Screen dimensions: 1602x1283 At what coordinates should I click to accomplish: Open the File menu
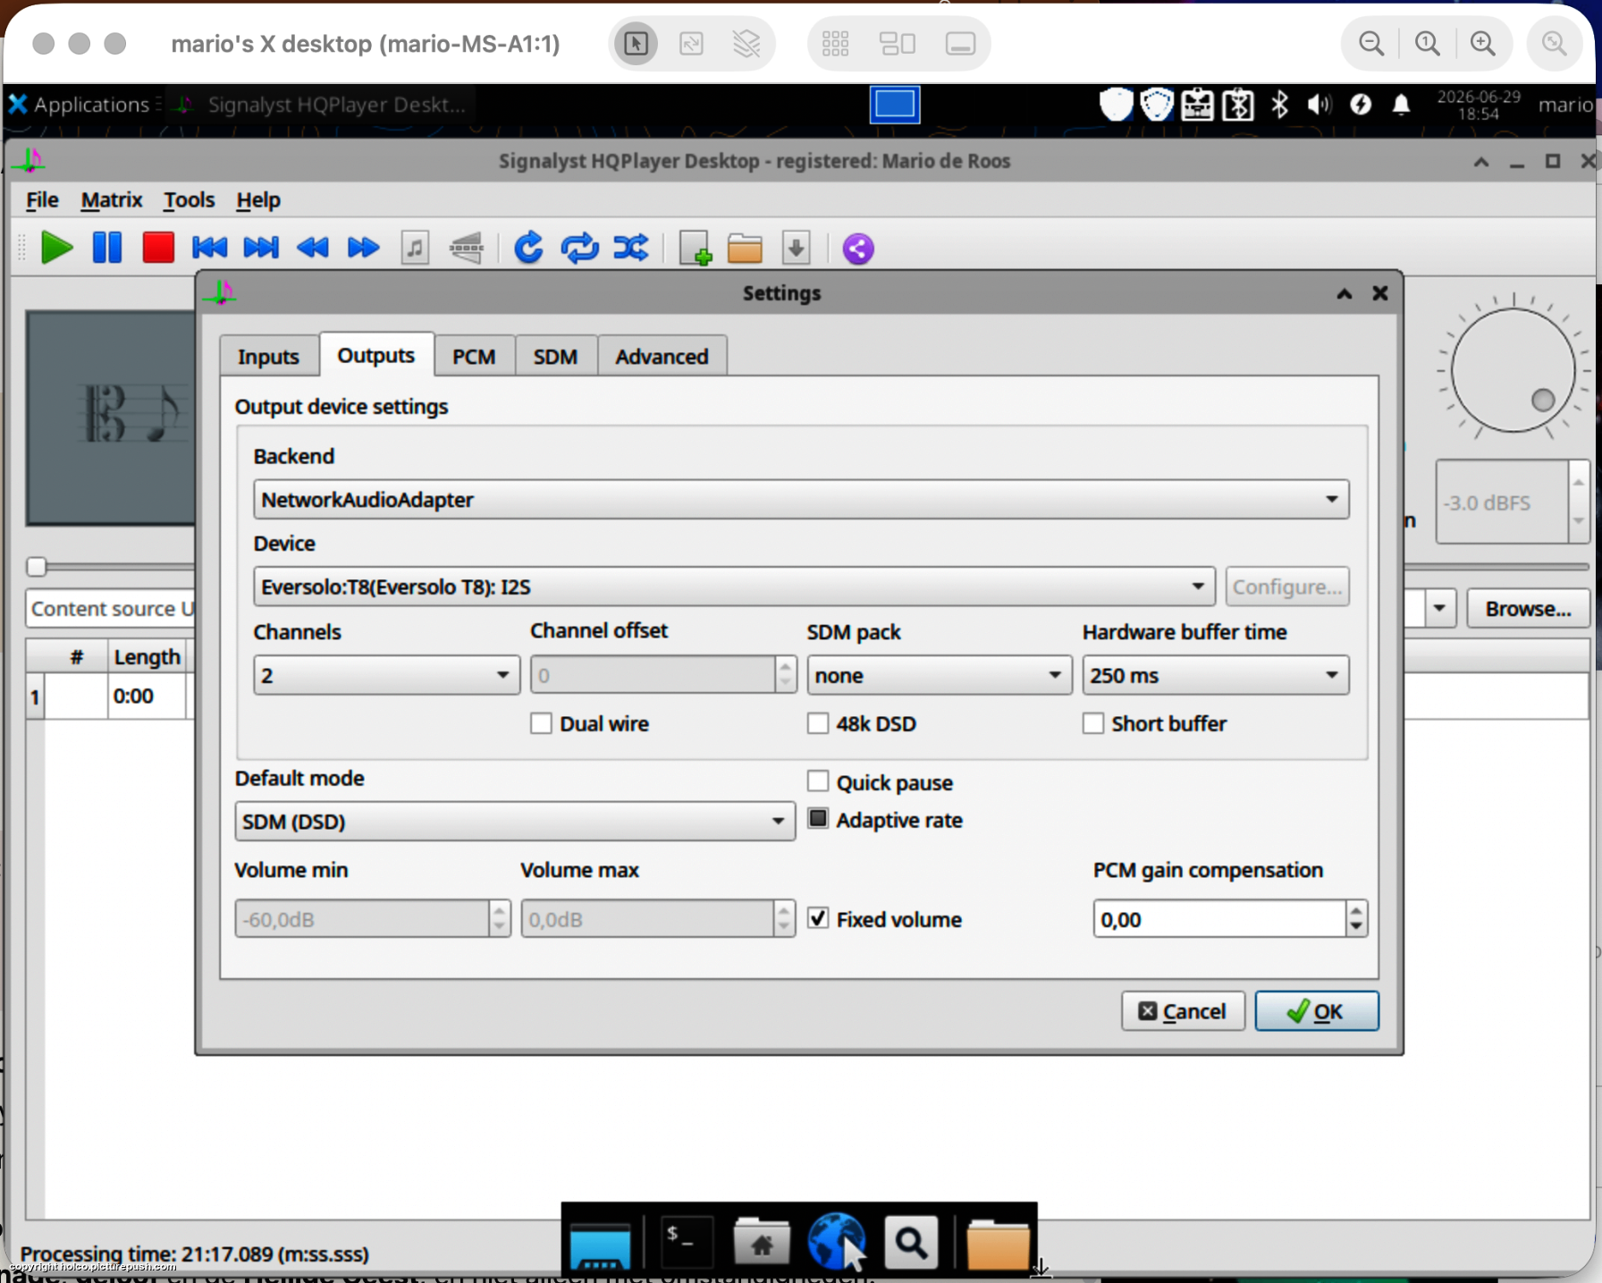42,199
